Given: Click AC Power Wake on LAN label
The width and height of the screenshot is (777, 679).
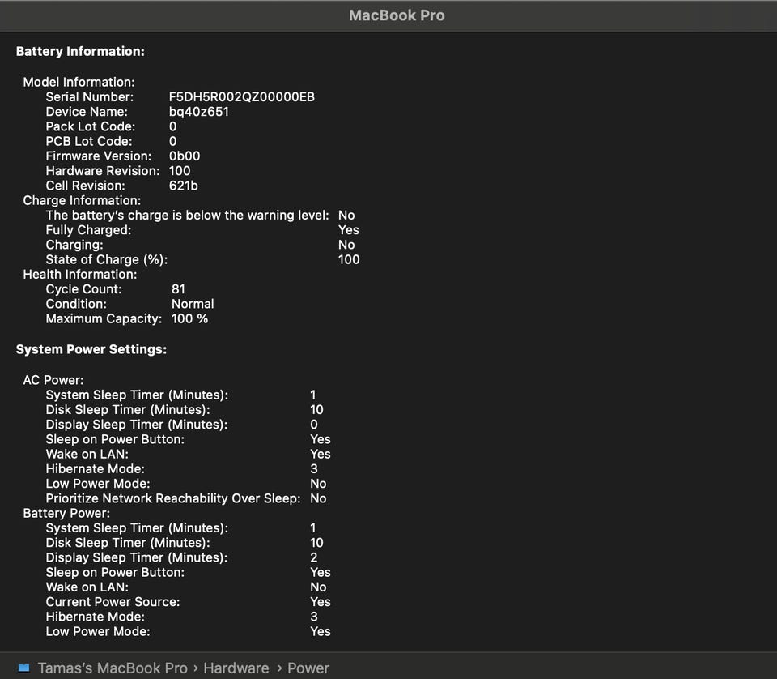Looking at the screenshot, I should [87, 455].
